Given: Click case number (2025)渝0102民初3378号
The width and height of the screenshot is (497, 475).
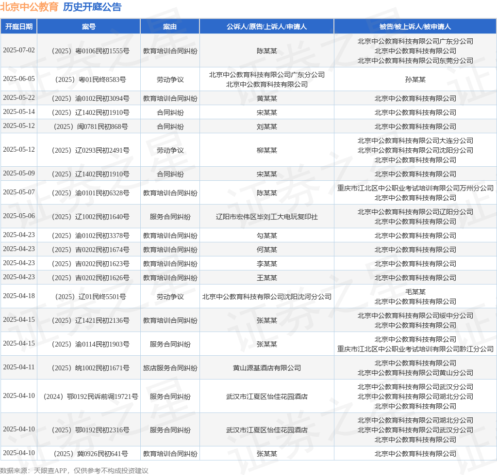Looking at the screenshot, I should [90, 236].
